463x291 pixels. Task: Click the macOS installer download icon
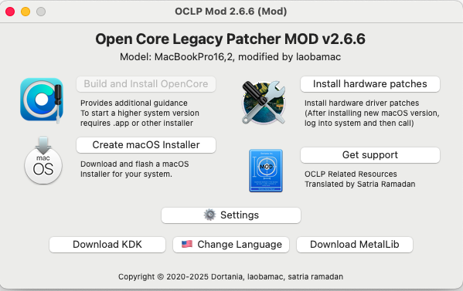43,161
